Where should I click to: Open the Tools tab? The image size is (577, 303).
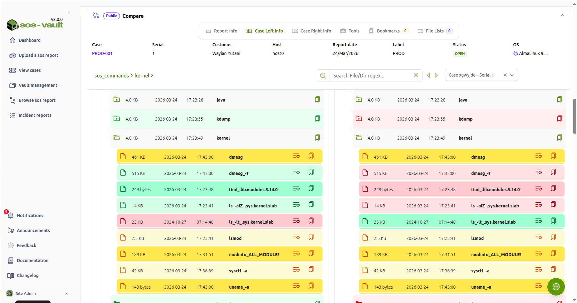point(350,31)
